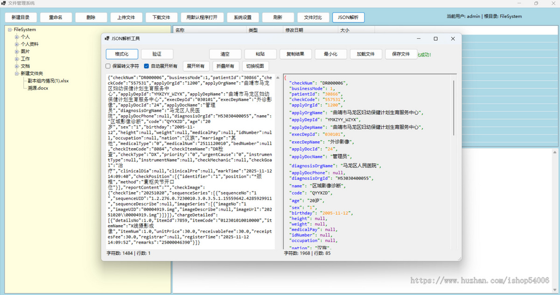Open 系统设置 from the main toolbar
560x295 pixels.
tap(243, 18)
